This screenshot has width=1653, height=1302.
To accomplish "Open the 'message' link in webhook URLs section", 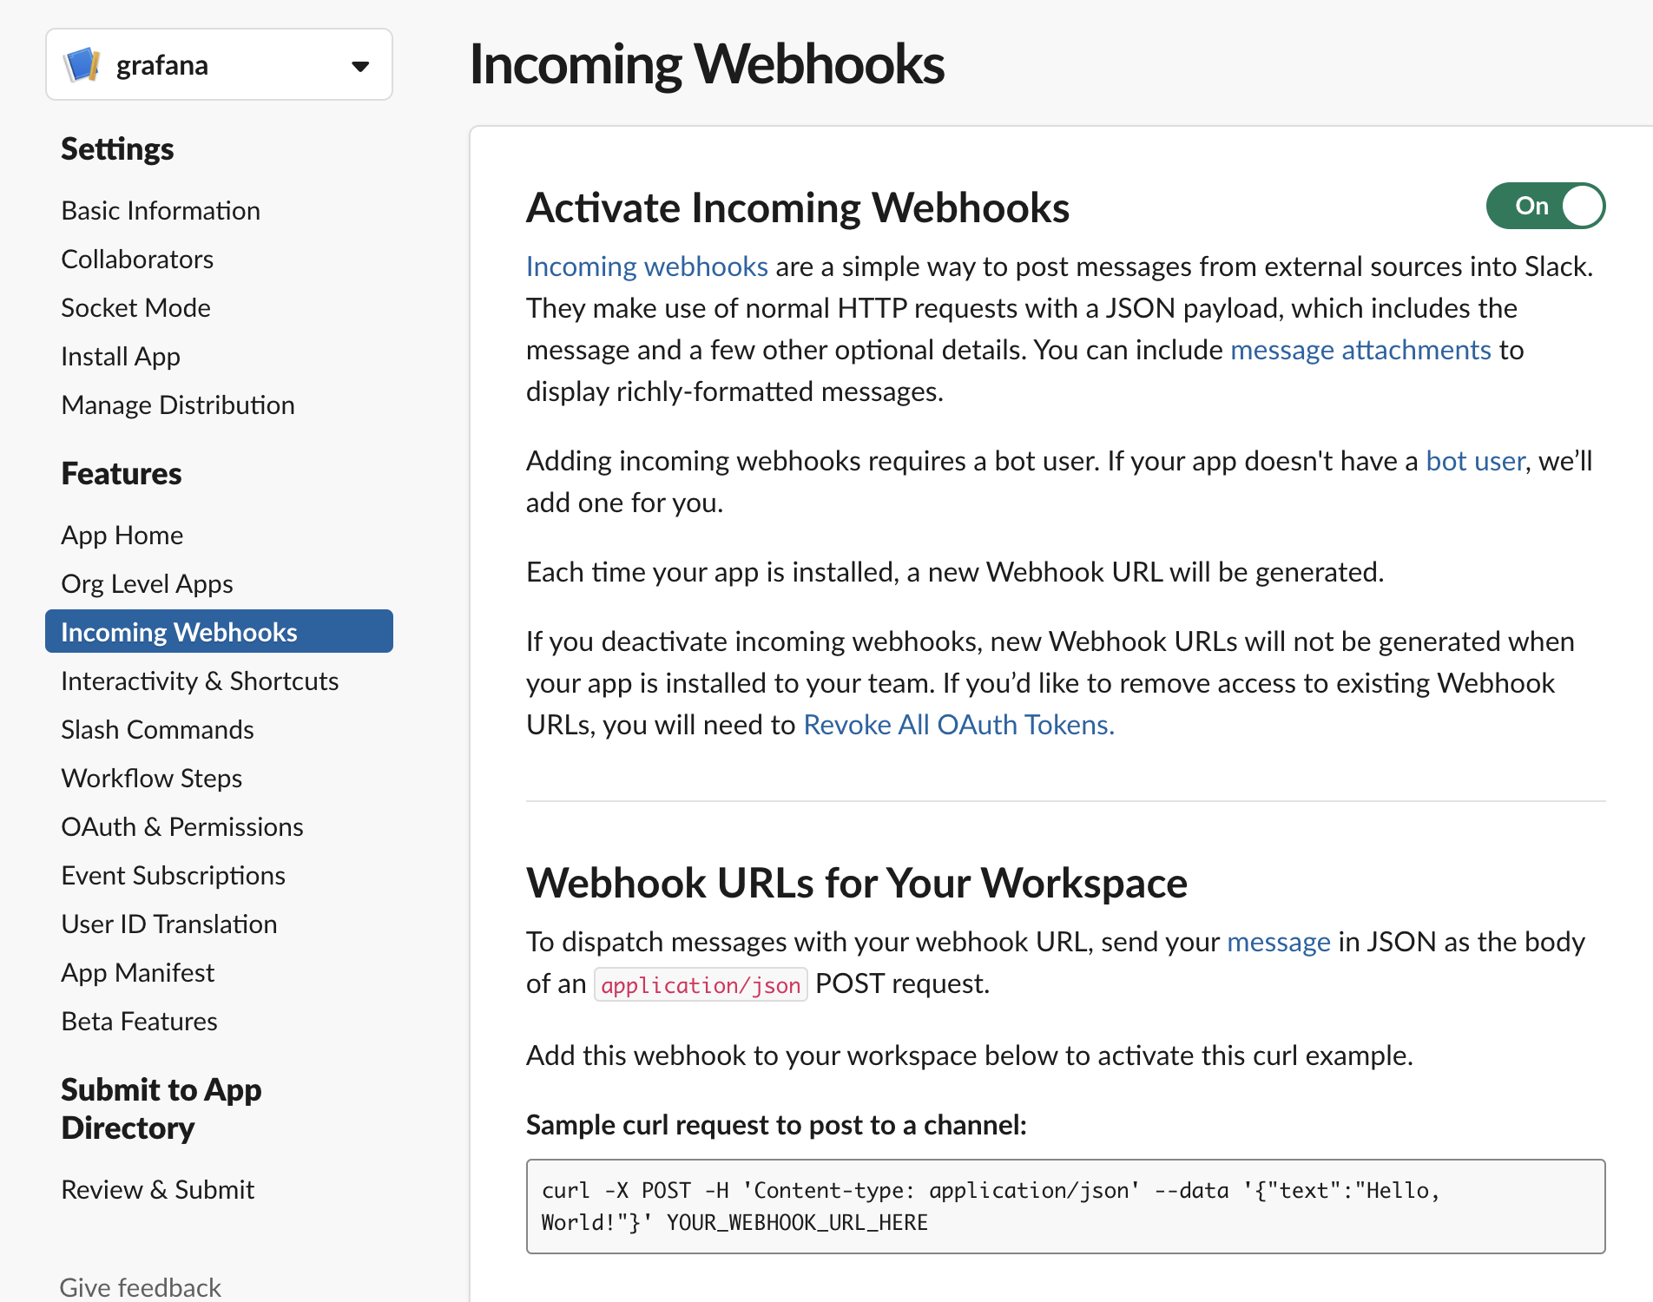I will [x=1278, y=942].
